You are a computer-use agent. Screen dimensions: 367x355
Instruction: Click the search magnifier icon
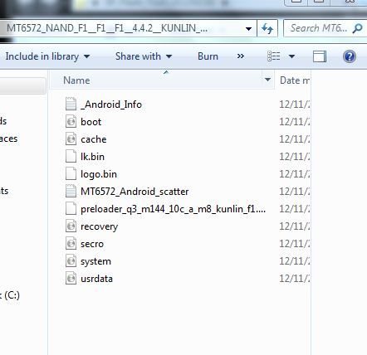click(x=358, y=28)
